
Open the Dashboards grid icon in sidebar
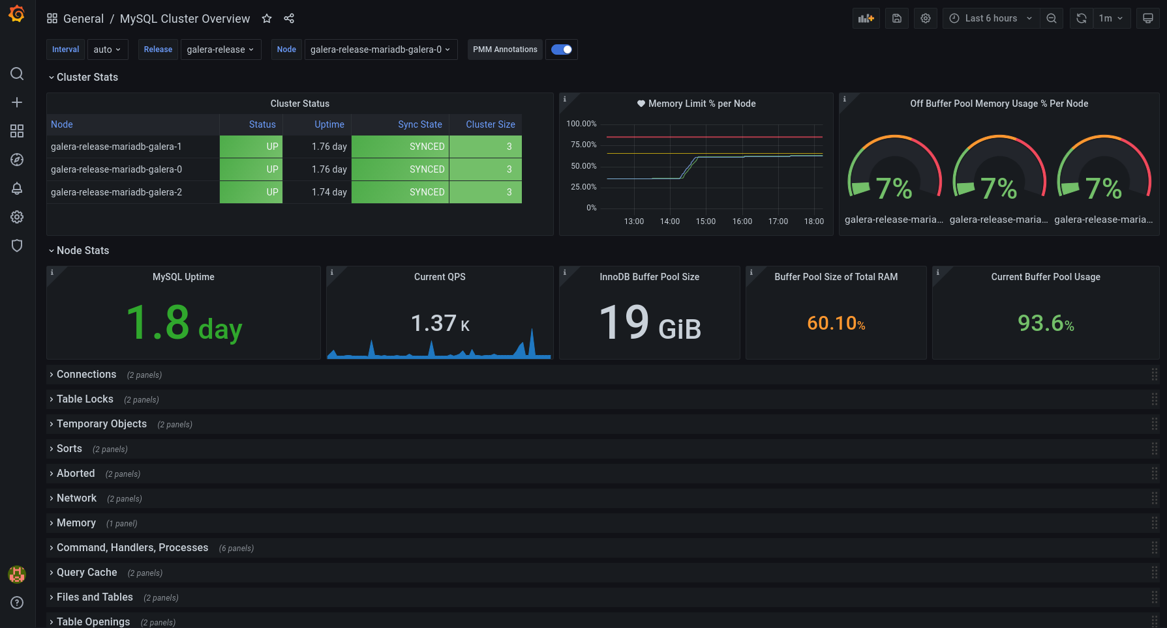coord(17,131)
